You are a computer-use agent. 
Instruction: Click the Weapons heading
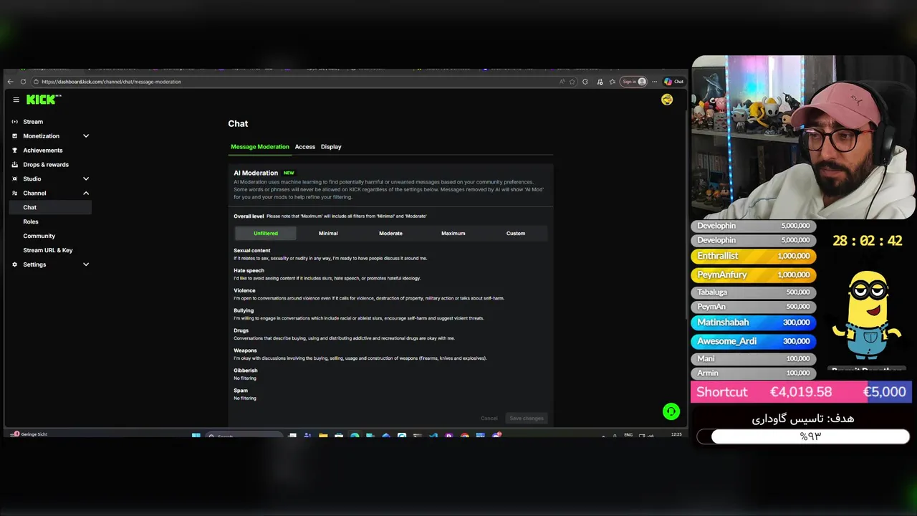pos(246,351)
